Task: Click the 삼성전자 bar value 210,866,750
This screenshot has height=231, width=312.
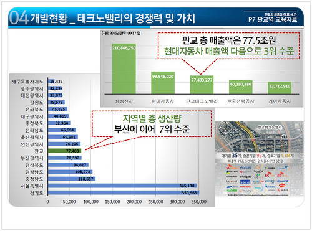Action: pos(124,48)
